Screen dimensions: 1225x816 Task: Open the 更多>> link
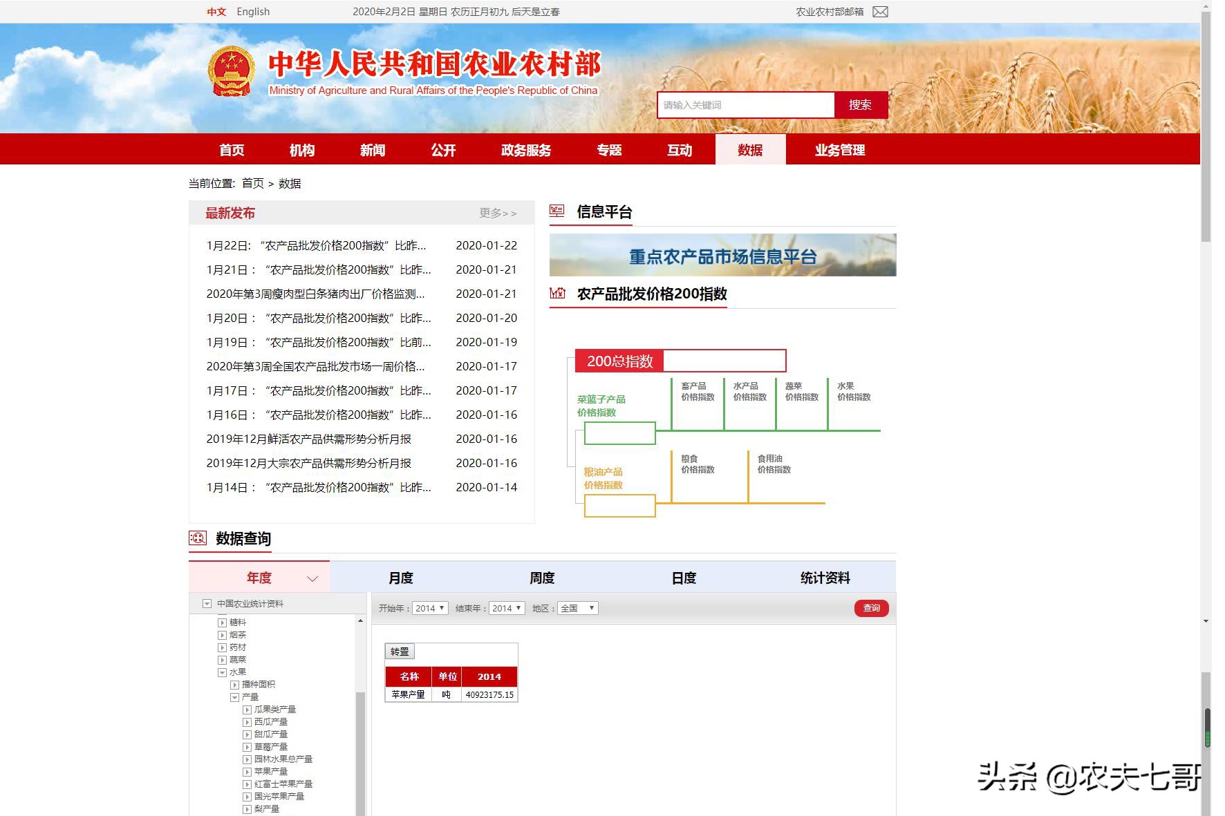pyautogui.click(x=496, y=214)
